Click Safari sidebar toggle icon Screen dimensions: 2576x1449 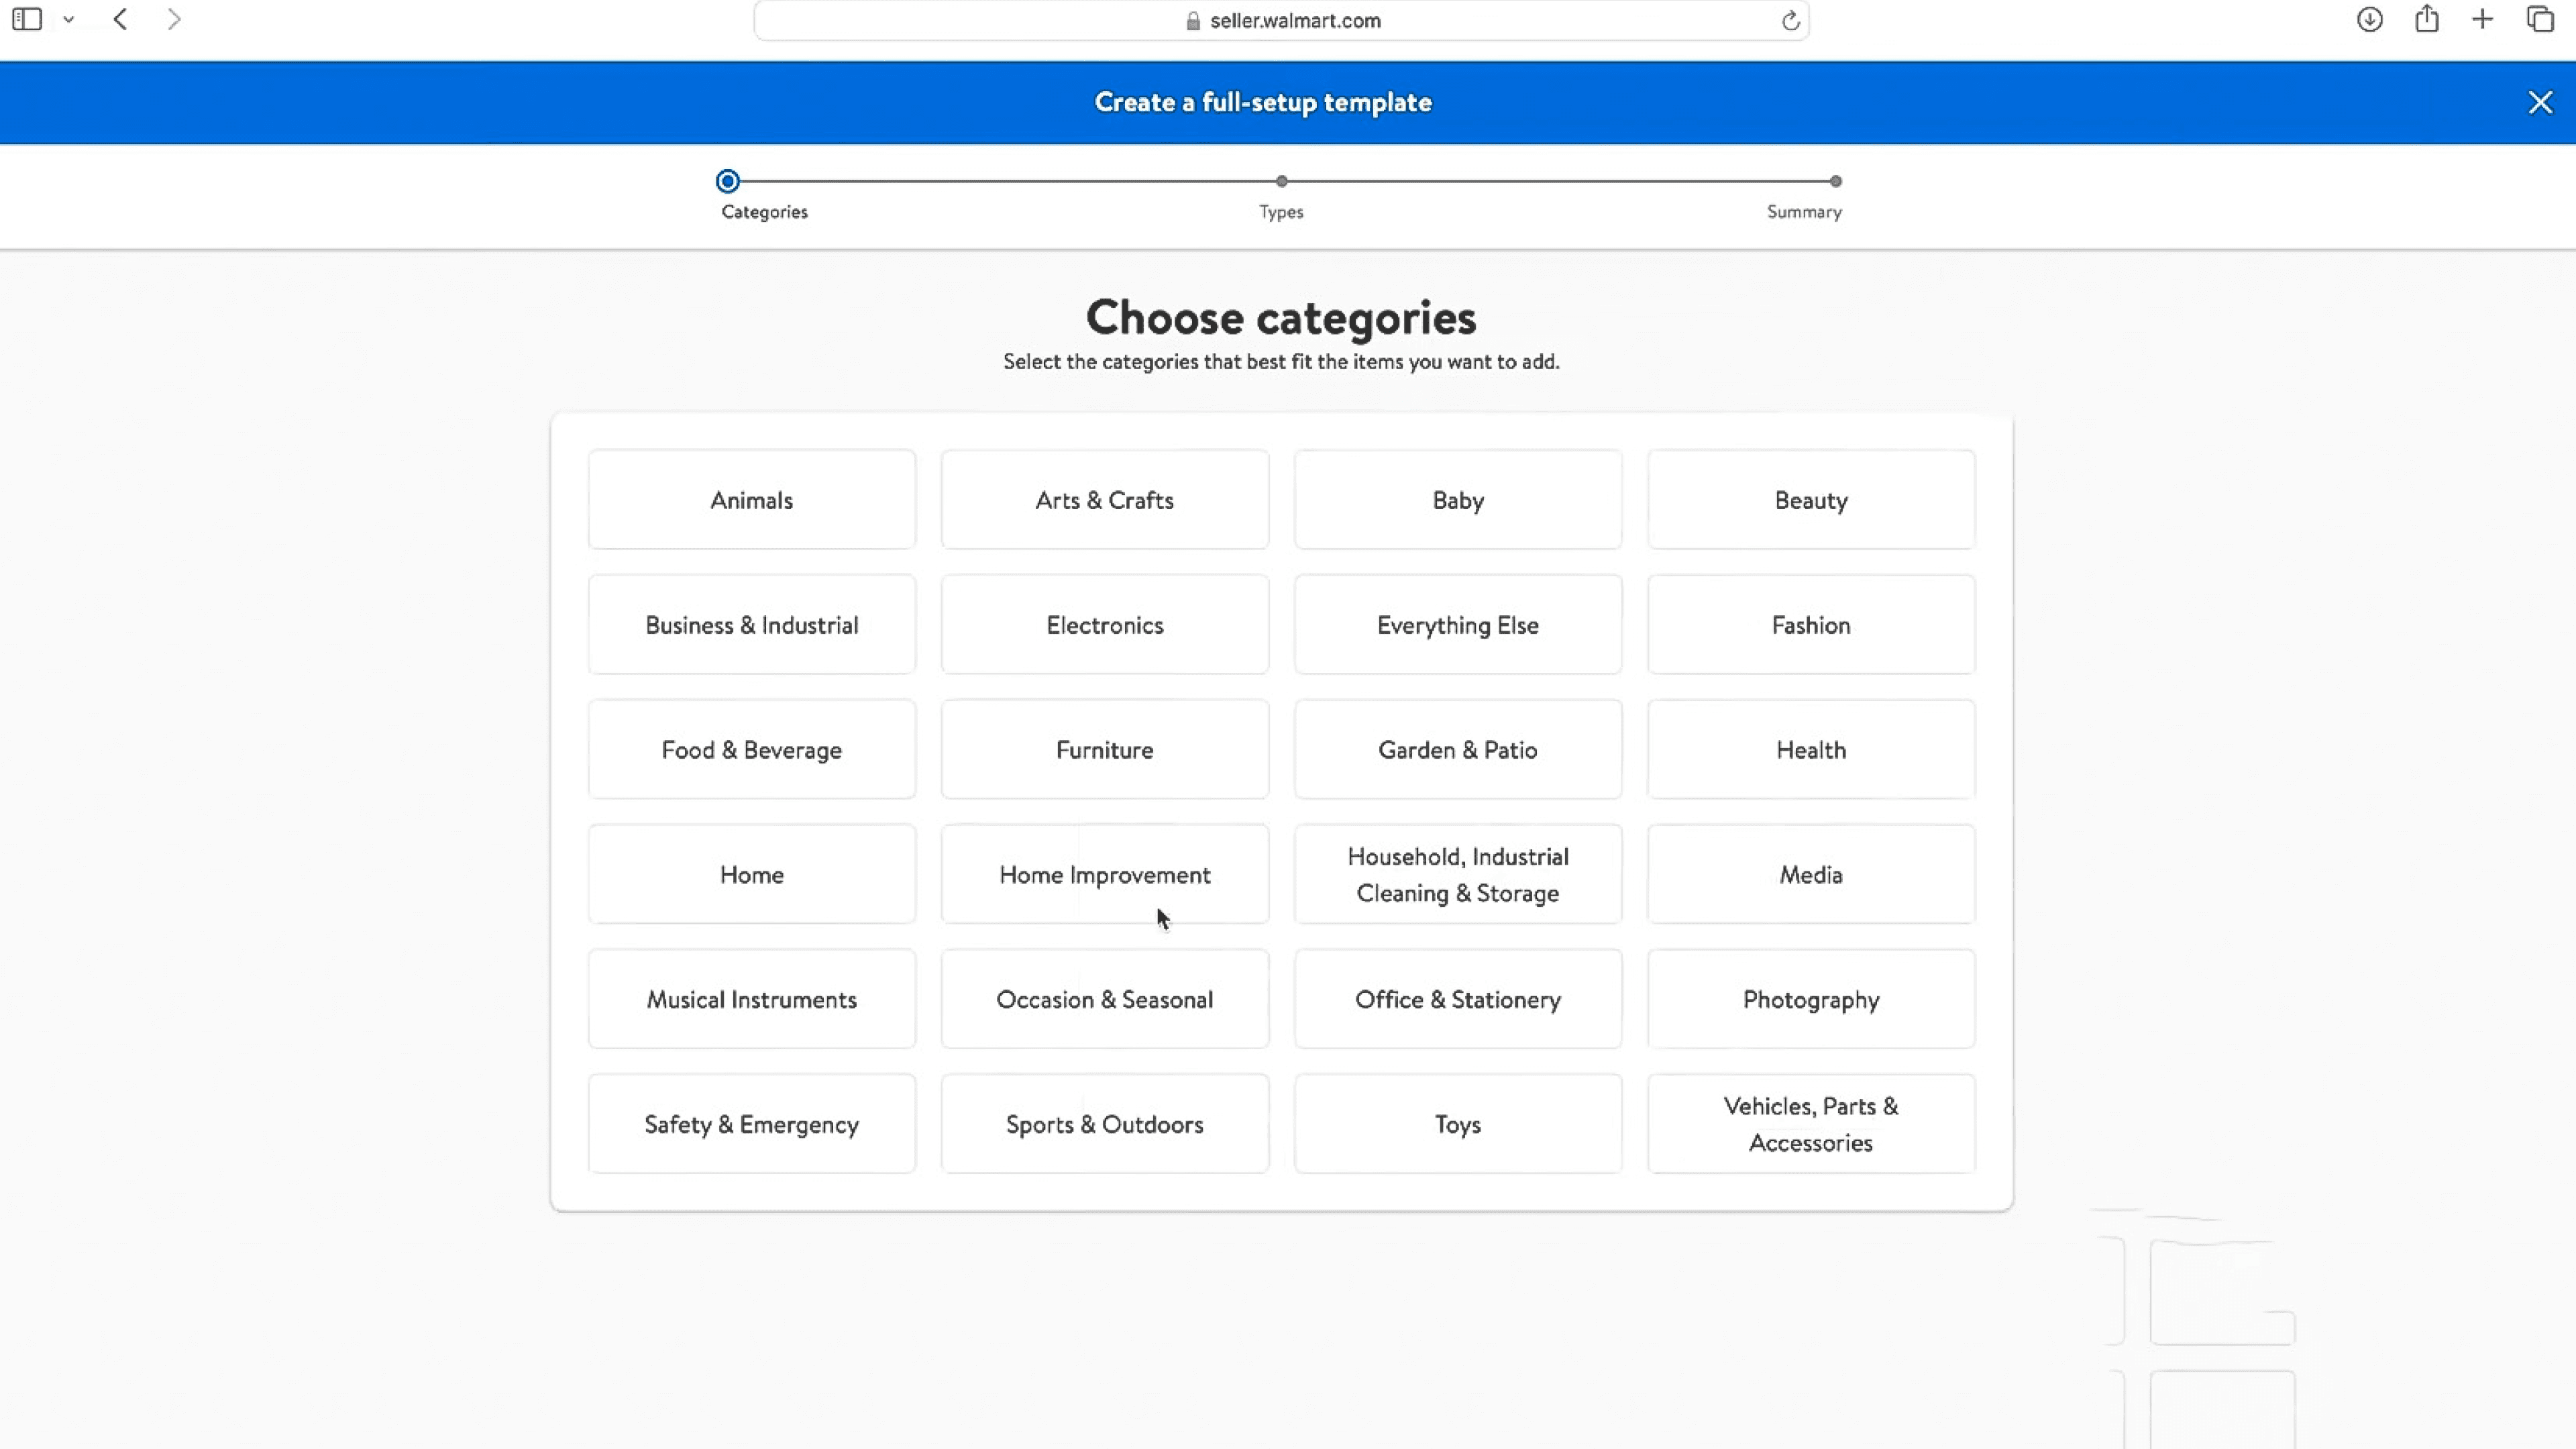pyautogui.click(x=27, y=19)
